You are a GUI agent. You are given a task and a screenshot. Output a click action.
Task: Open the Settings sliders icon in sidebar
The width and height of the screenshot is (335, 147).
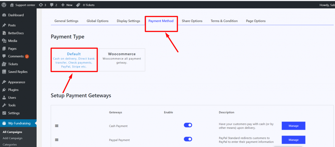(x=4, y=113)
